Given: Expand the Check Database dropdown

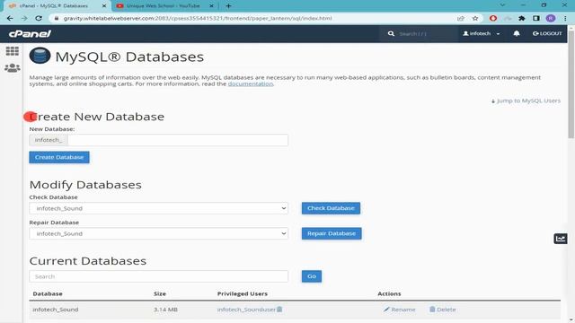Looking at the screenshot, I should (158, 208).
